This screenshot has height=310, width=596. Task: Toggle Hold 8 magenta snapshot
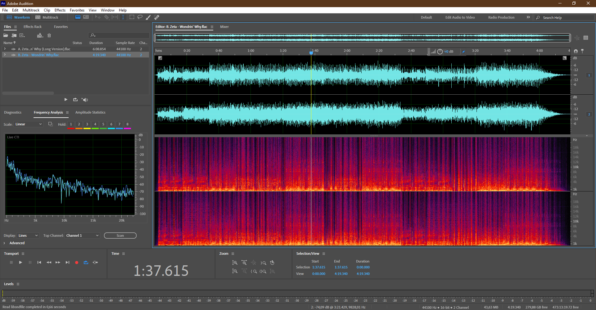pyautogui.click(x=127, y=125)
